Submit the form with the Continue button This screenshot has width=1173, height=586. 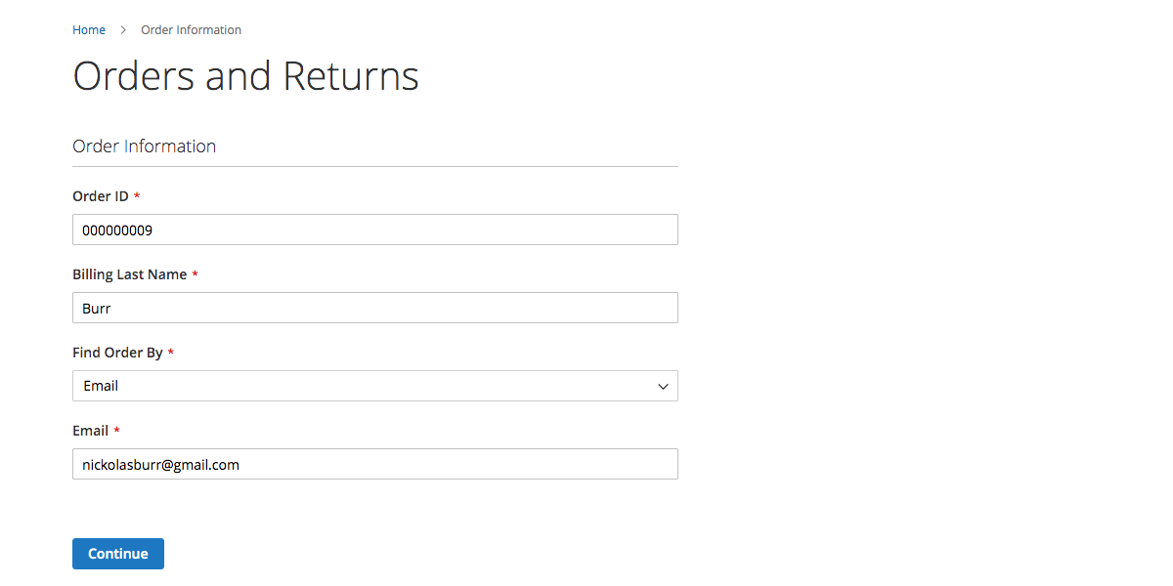pyautogui.click(x=118, y=554)
